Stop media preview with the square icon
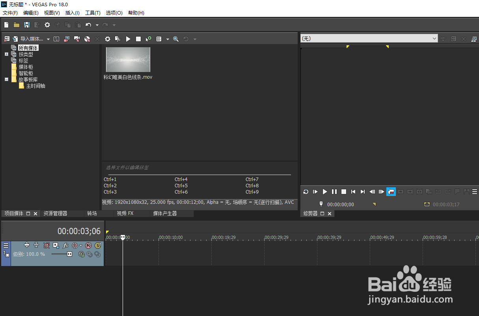The height and width of the screenshot is (316, 479). coord(138,39)
